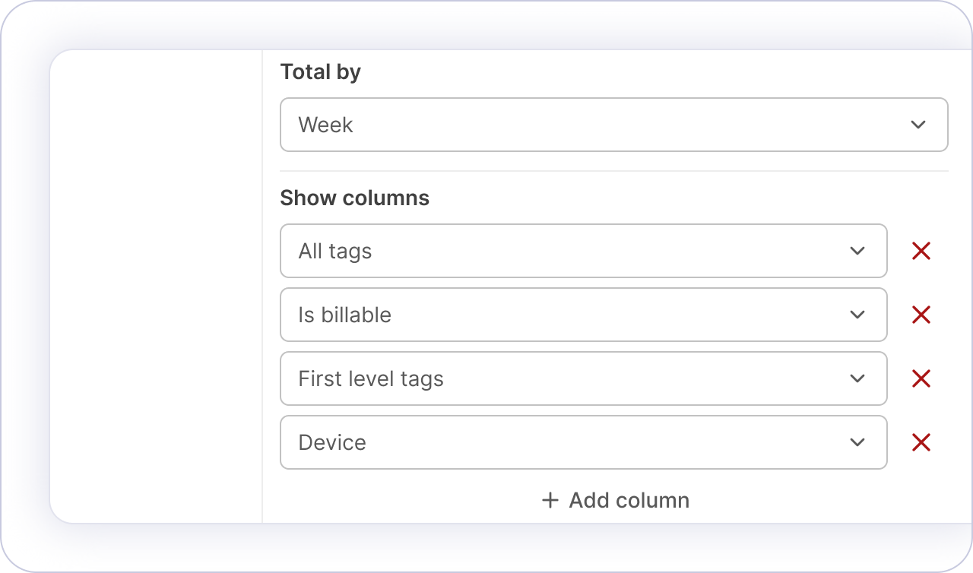Click the empty left sidebar panel

(156, 286)
